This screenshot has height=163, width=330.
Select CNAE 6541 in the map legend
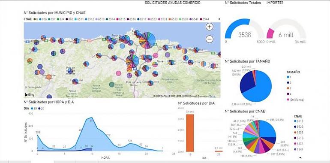[x=194, y=19]
